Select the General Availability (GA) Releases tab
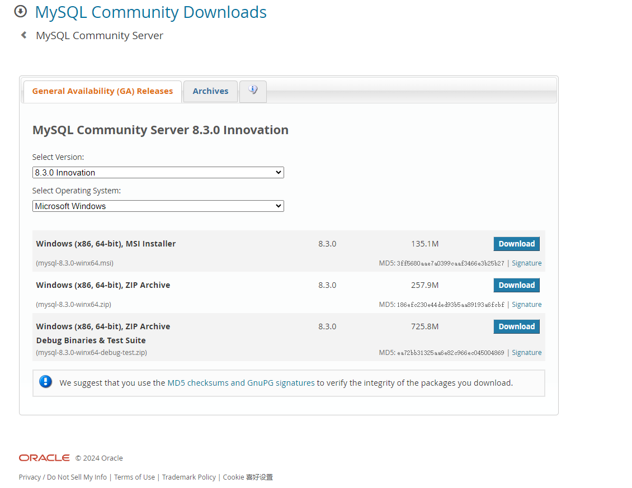Screen dimensions: 632x488 point(102,91)
